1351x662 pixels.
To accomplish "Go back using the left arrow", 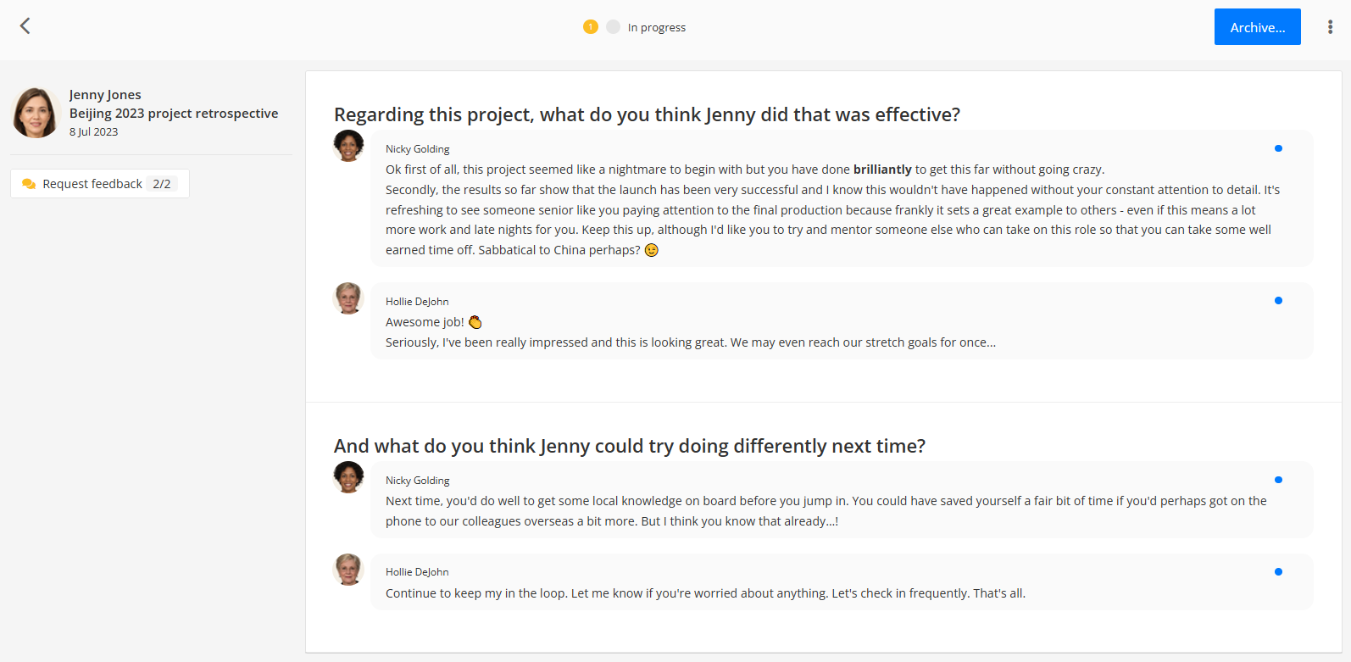I will point(25,26).
